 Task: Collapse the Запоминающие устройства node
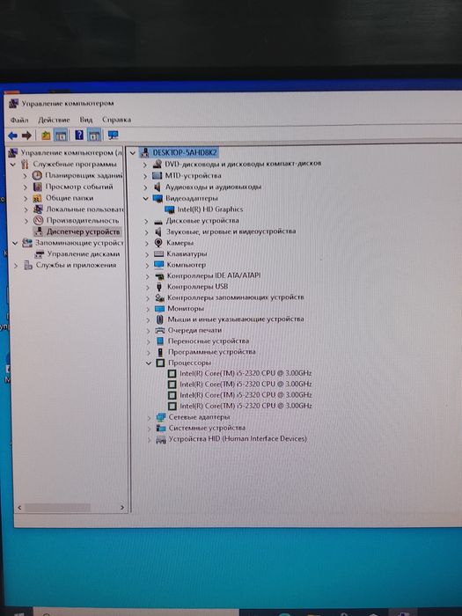(x=15, y=243)
